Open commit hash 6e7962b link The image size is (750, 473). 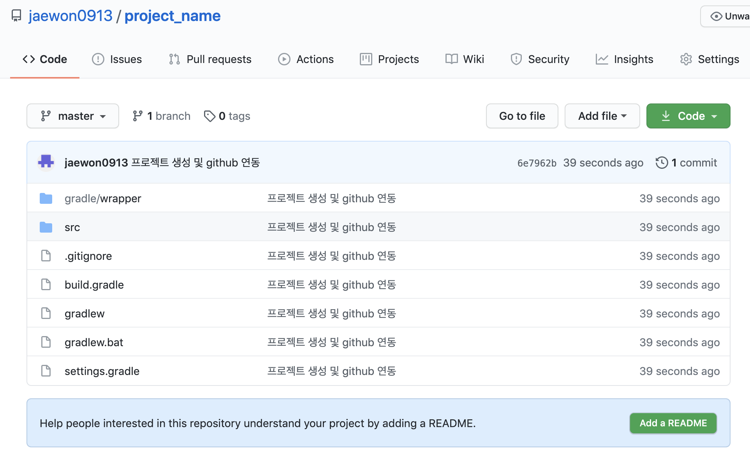(537, 163)
